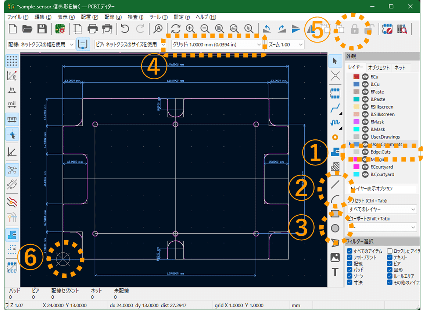Select the B.Courtyard layer row
423x310 pixels.
[x=383, y=175]
